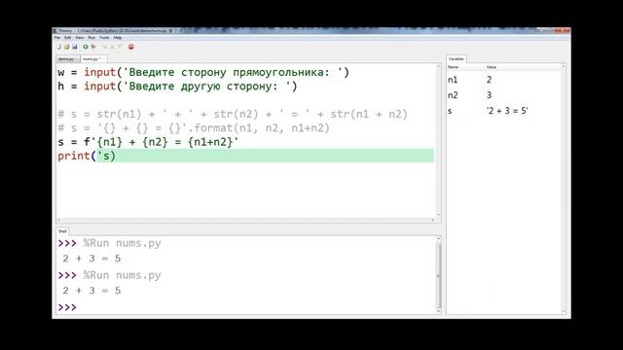The height and width of the screenshot is (350, 623).
Task: Run current script with green play icon
Action: 86,47
